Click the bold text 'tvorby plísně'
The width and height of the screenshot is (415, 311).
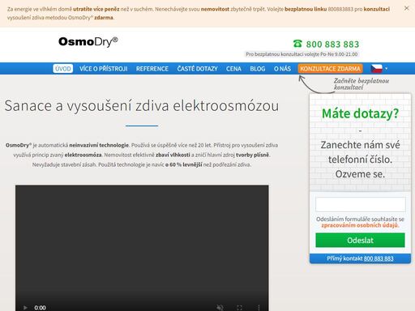[252, 155]
